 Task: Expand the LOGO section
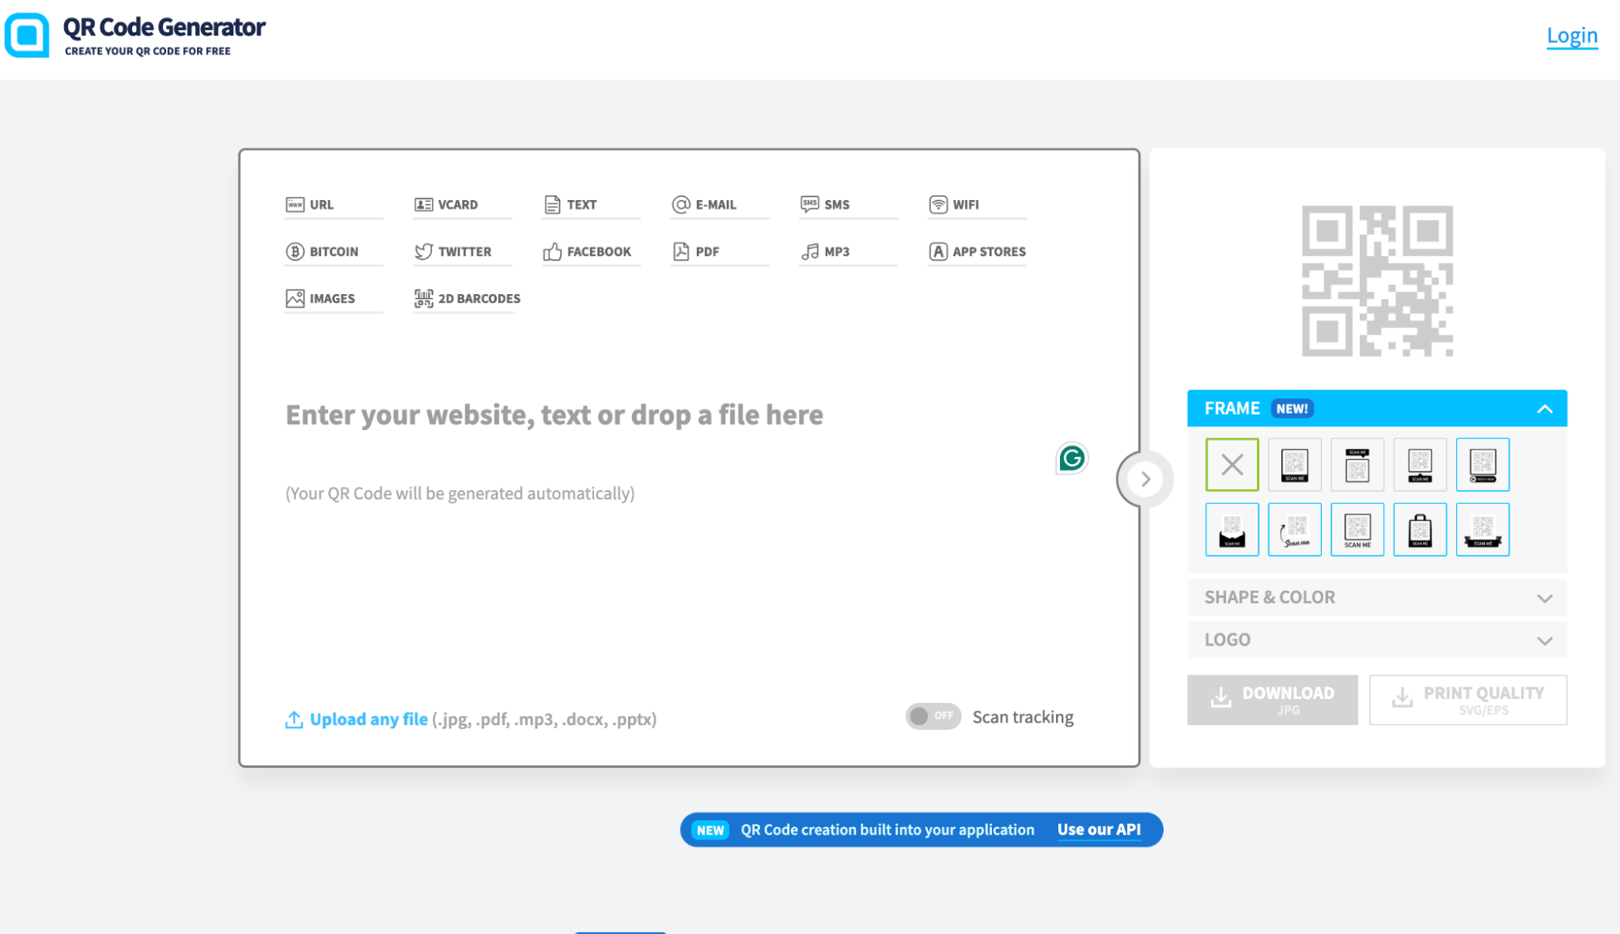(x=1376, y=640)
